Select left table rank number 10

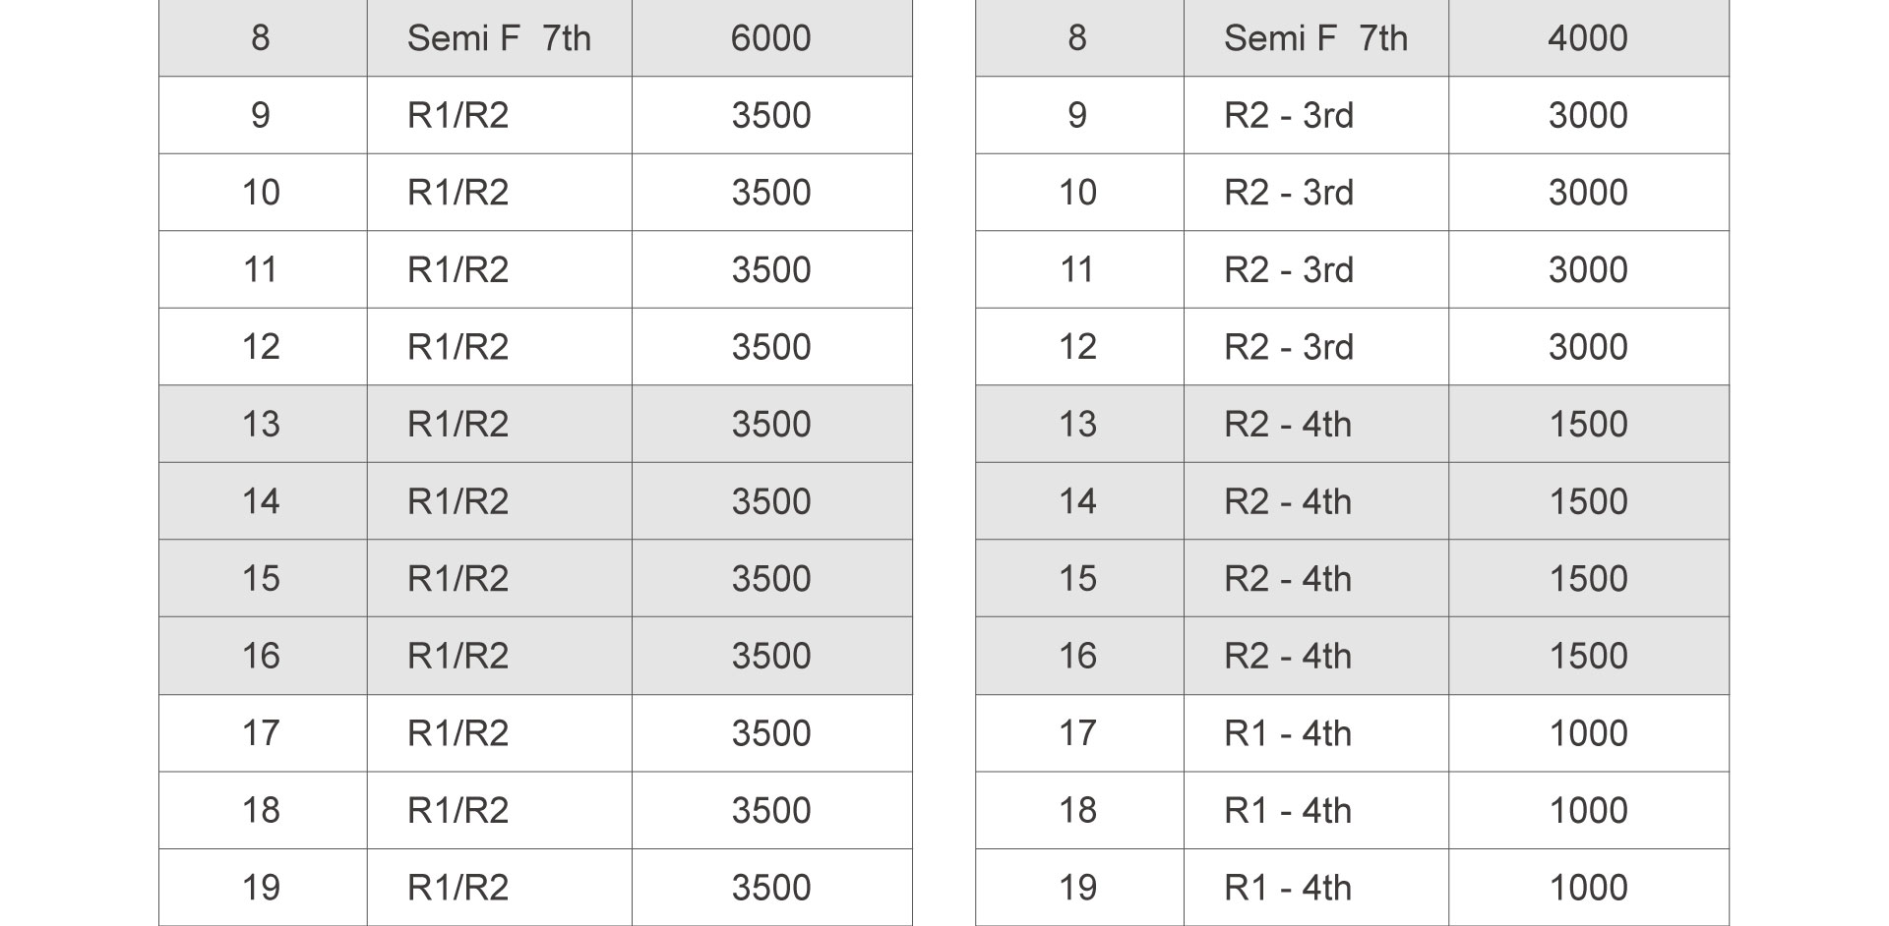[x=262, y=193]
